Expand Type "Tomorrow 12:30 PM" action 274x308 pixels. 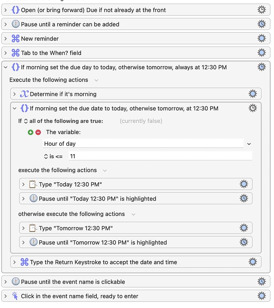[x=23, y=228]
